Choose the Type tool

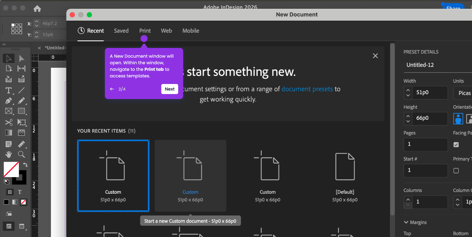pos(9,91)
